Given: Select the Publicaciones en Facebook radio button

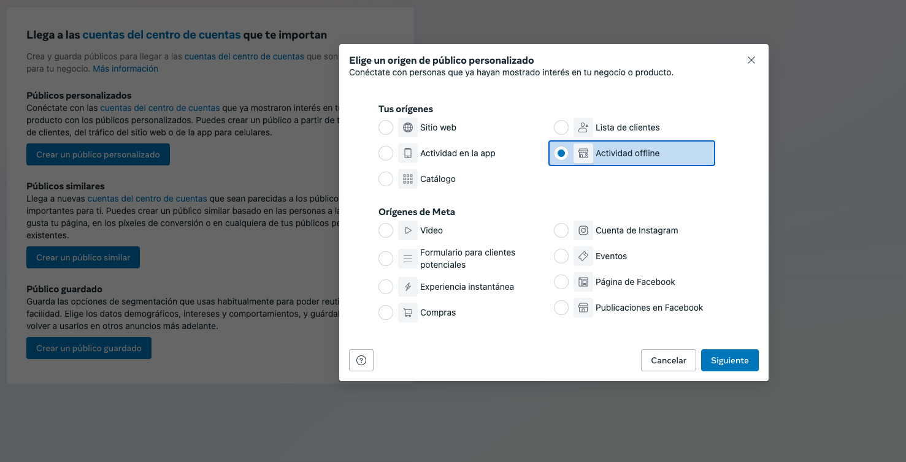Looking at the screenshot, I should pos(561,308).
